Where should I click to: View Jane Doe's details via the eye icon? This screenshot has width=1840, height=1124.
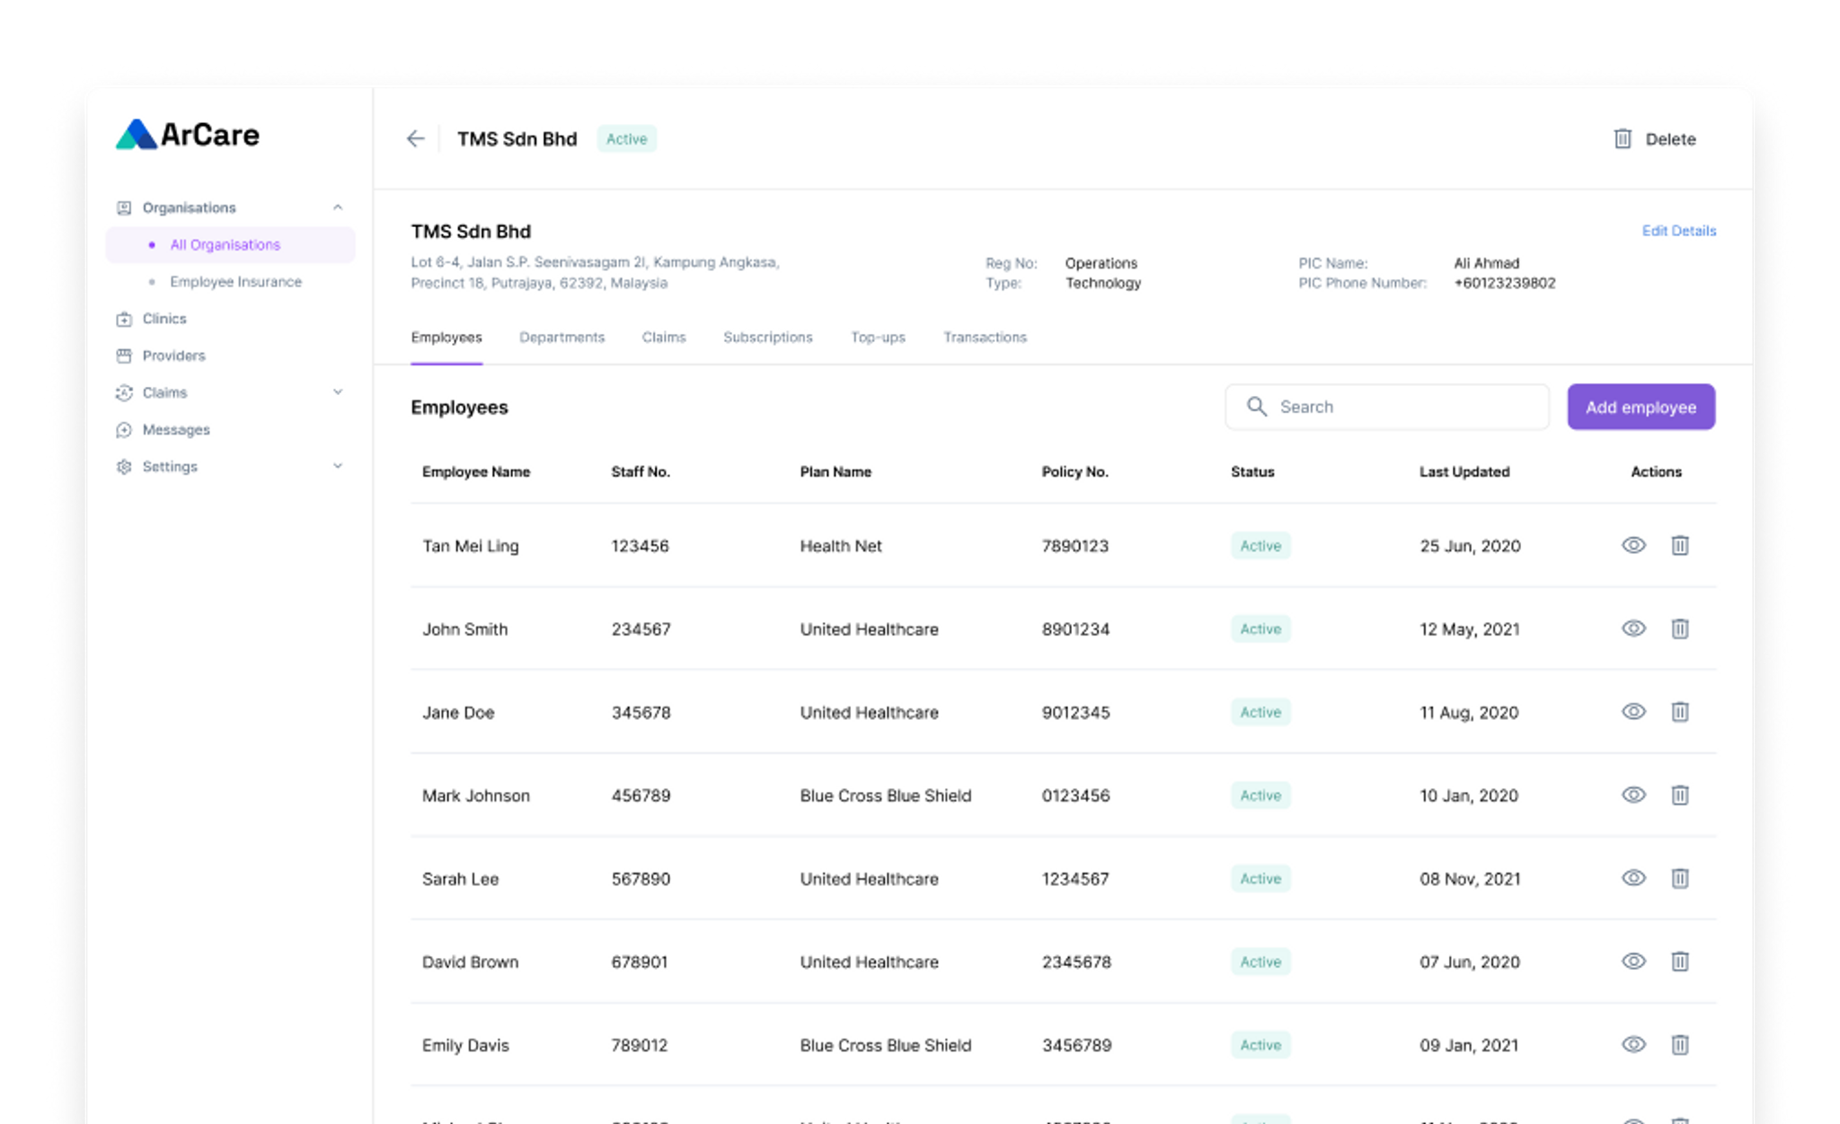(1633, 712)
